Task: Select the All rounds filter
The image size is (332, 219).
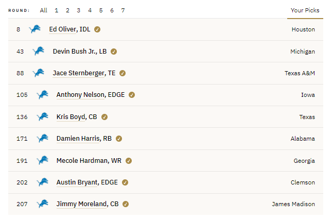Action: [x=44, y=10]
